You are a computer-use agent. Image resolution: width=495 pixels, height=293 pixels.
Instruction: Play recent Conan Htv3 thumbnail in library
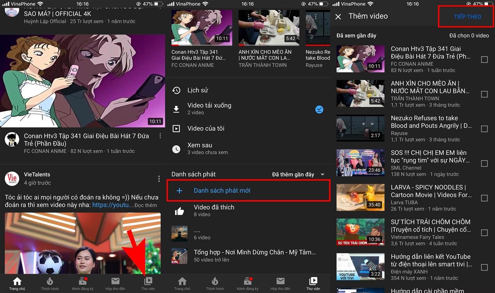click(x=202, y=28)
